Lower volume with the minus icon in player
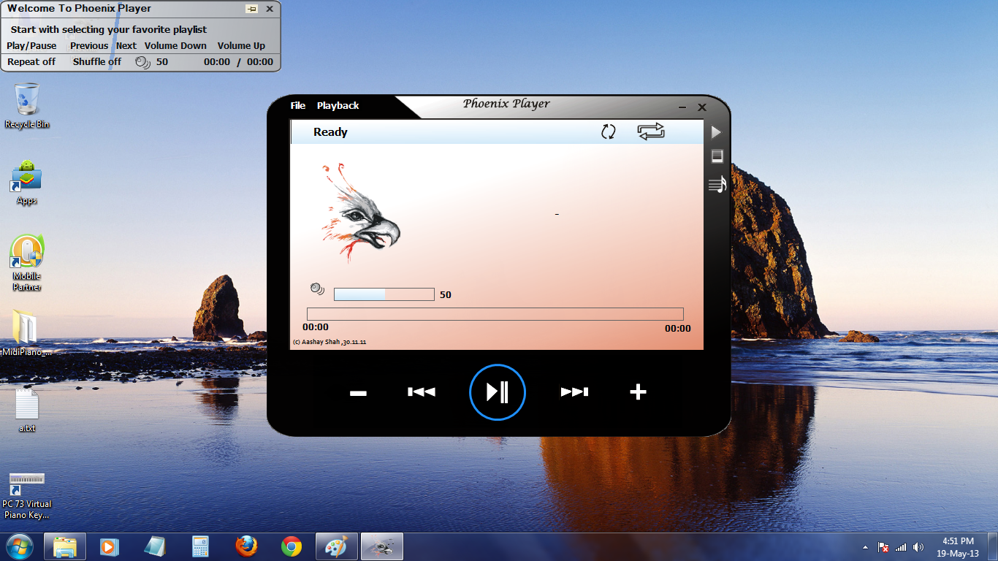The image size is (998, 561). [358, 393]
